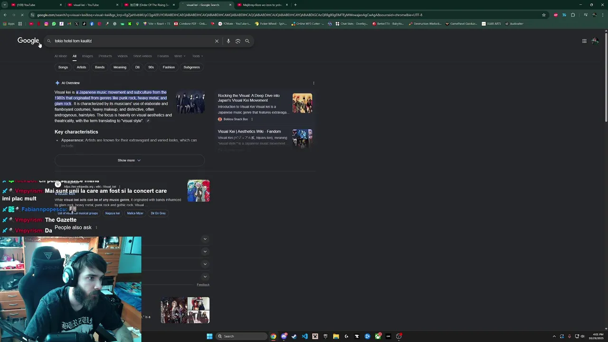
Task: Open AI Overview three-dot options
Action: coord(313,83)
